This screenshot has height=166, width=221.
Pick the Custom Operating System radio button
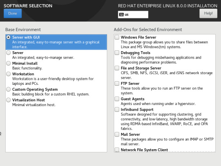click(x=9, y=89)
